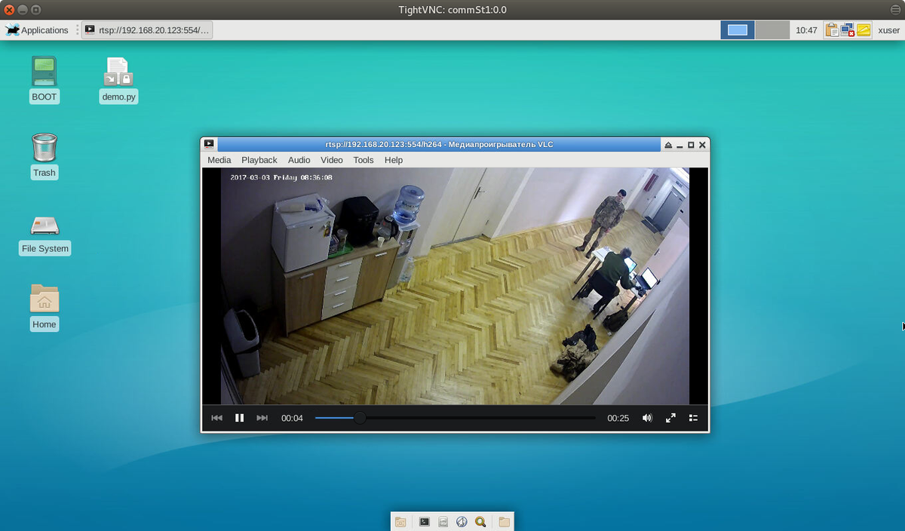Skip to previous media in VLC
Image resolution: width=905 pixels, height=531 pixels.
point(217,418)
